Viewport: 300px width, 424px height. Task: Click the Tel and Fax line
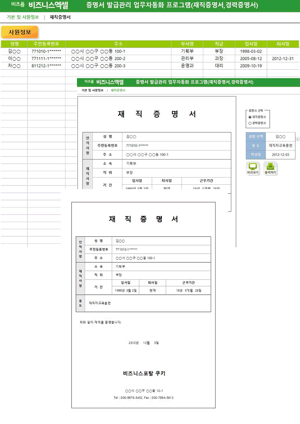click(143, 398)
